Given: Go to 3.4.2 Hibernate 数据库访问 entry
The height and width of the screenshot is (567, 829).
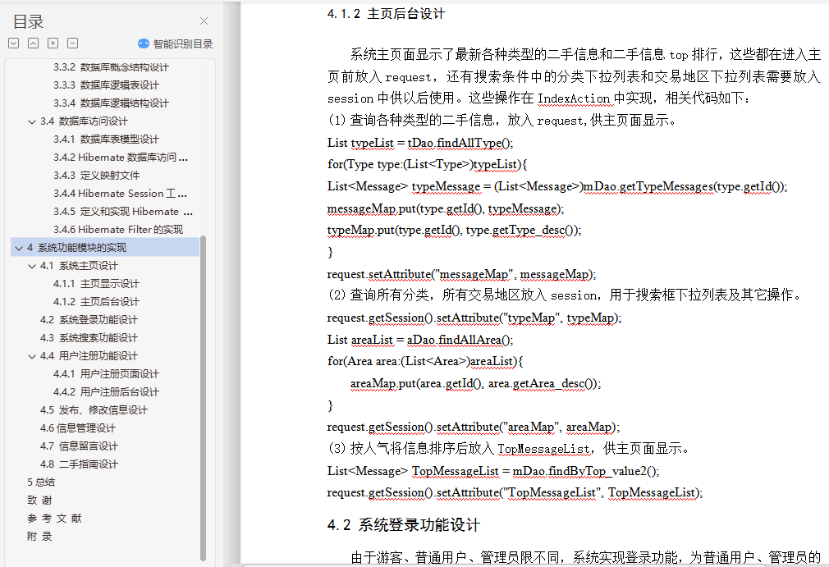Looking at the screenshot, I should (x=121, y=158).
